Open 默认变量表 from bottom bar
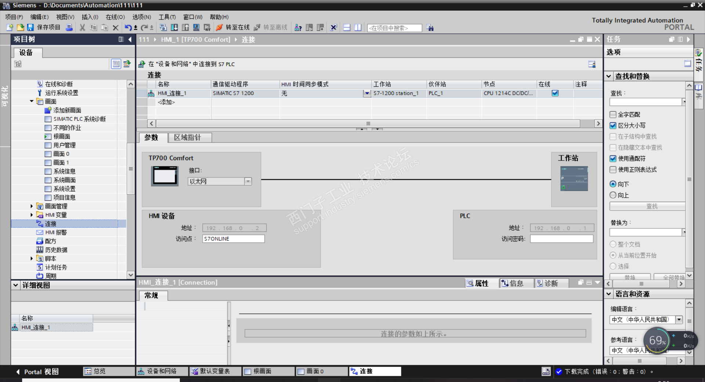Screen dimensions: 705x382 click(x=215, y=371)
